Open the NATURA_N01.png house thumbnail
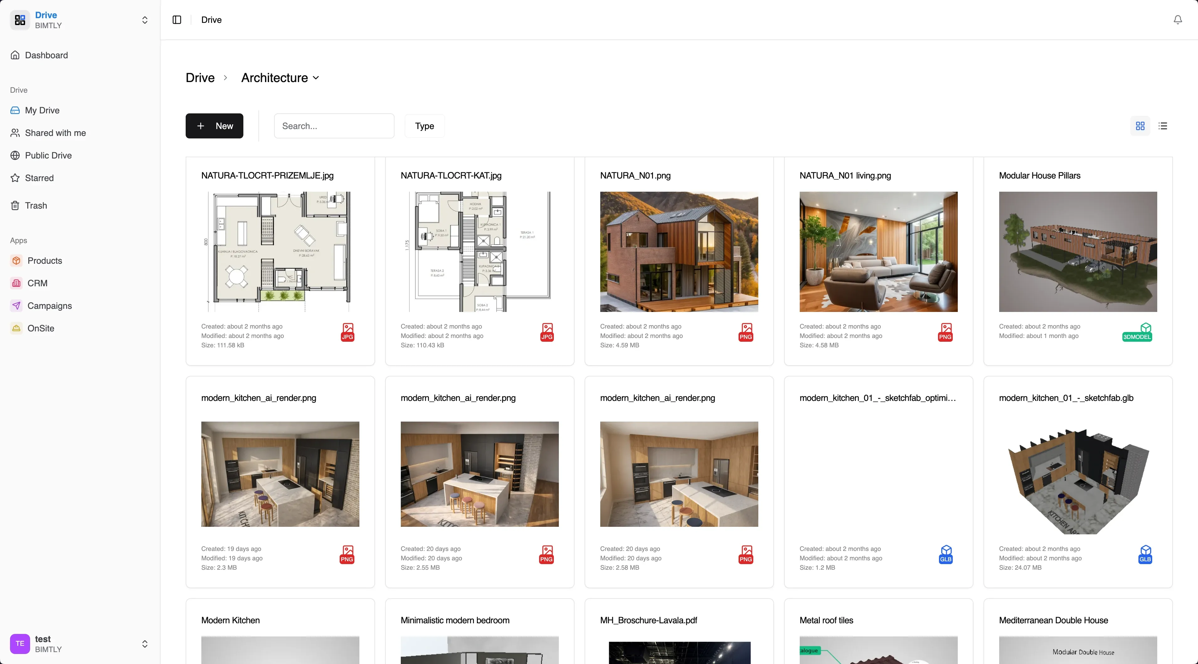Image resolution: width=1198 pixels, height=664 pixels. [x=679, y=252]
